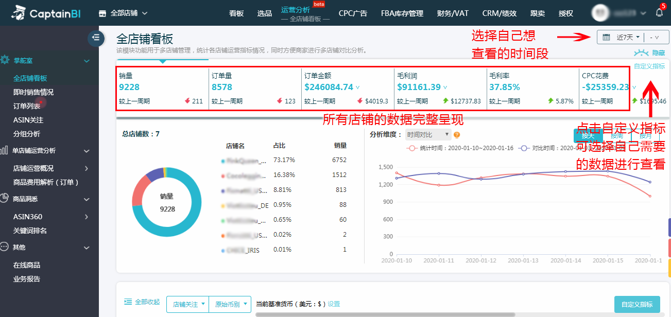Collapse the 单店铺运营分析 section
Image resolution: width=671 pixels, height=317 pixels.
(87, 151)
